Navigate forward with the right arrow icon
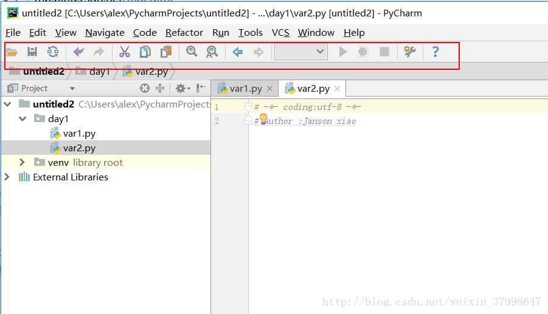548x314 pixels. point(258,52)
